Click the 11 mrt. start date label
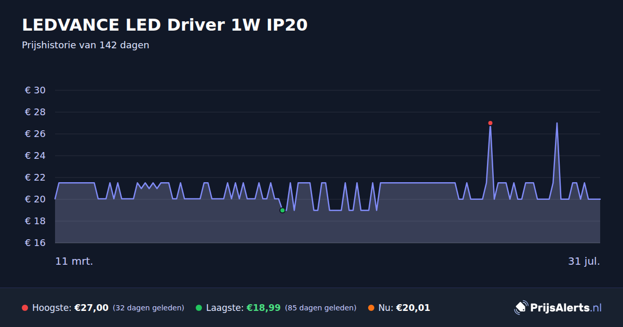This screenshot has height=327, width=623. pos(74,261)
